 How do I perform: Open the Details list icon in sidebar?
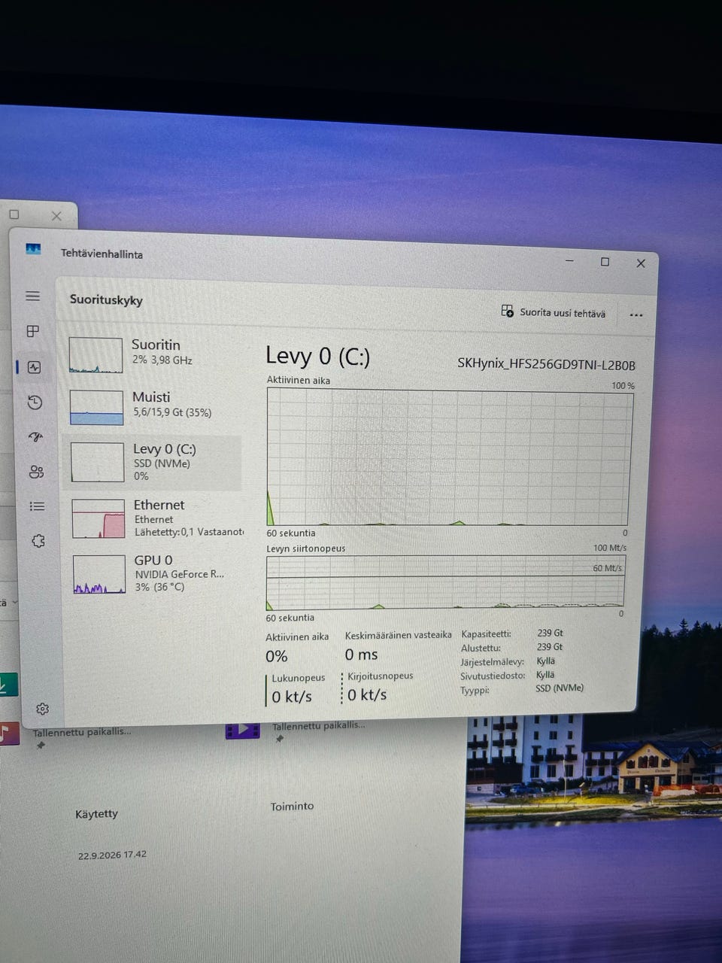pos(37,506)
